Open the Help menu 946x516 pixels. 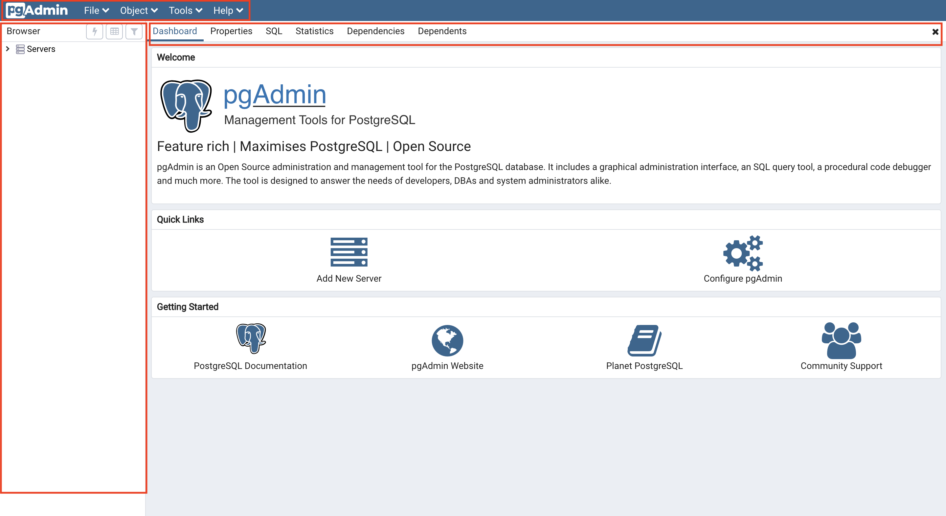(x=228, y=10)
